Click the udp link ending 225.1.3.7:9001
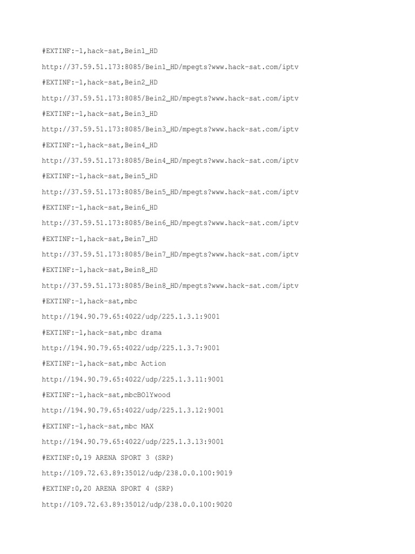 (131, 348)
